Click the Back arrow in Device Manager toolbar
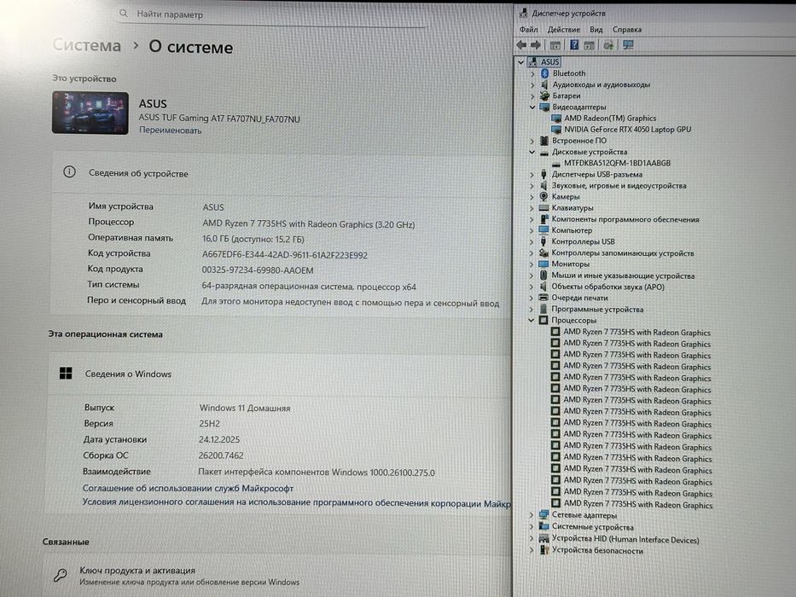The image size is (796, 597). click(x=521, y=45)
